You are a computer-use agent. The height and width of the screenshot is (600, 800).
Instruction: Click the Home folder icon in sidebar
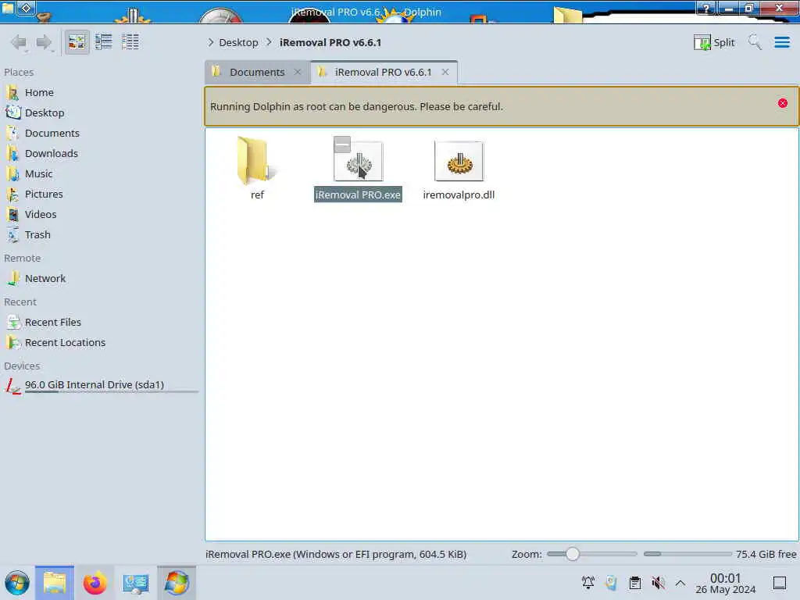pyautogui.click(x=13, y=93)
